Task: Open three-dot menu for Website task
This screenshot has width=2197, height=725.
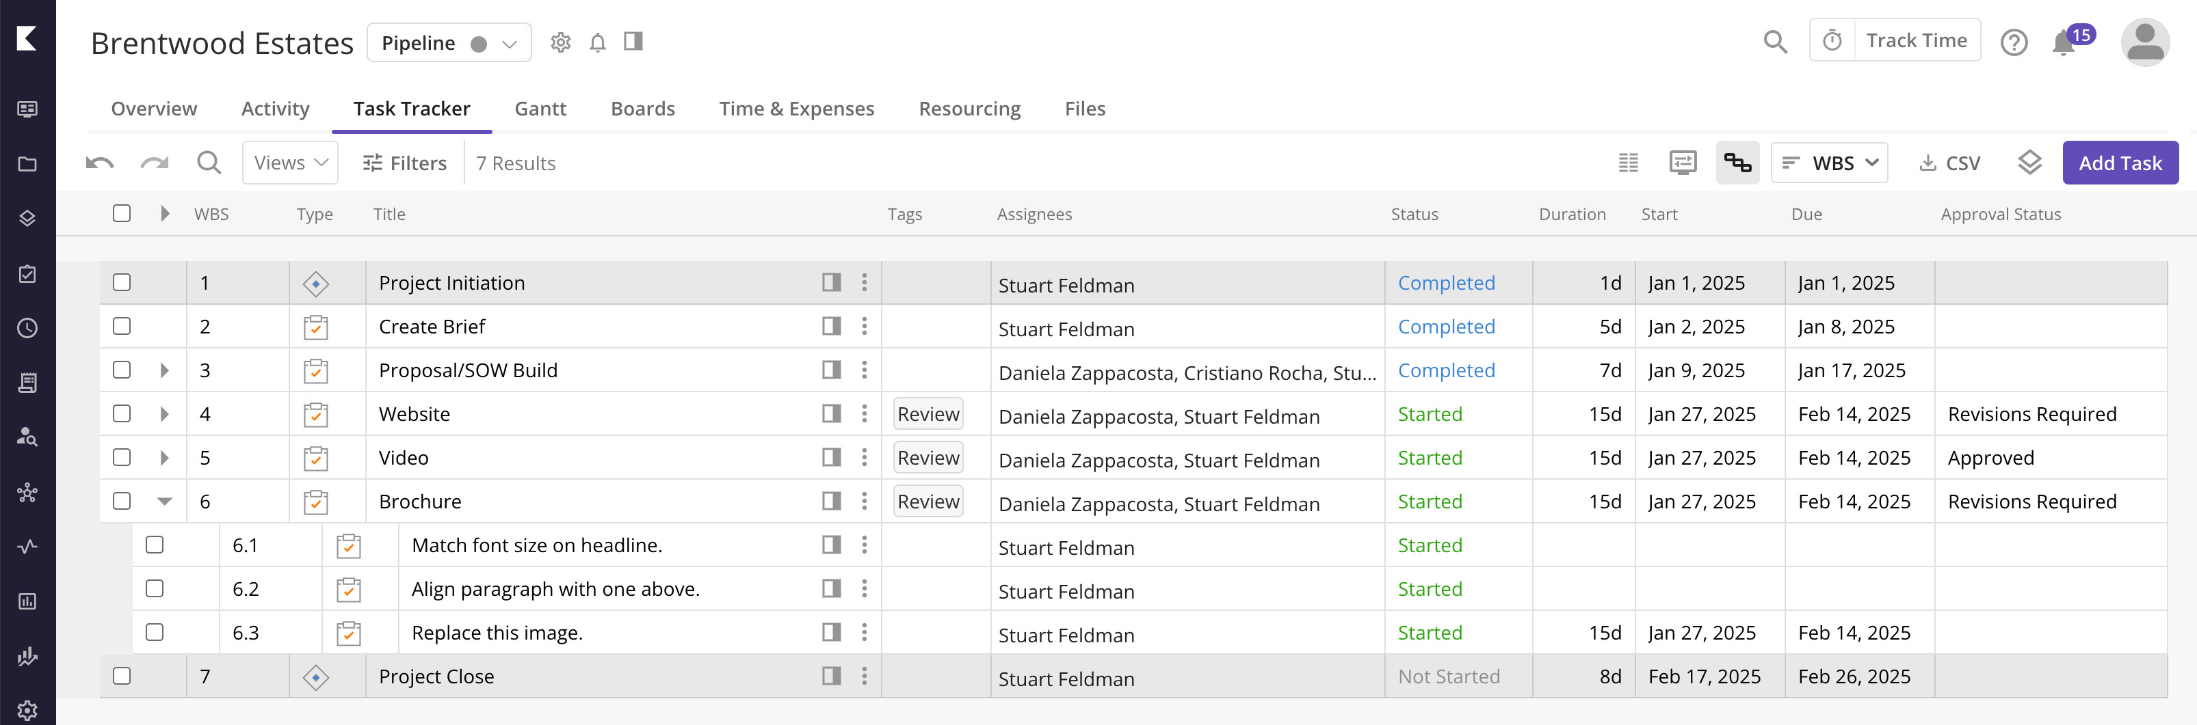Action: 864,414
